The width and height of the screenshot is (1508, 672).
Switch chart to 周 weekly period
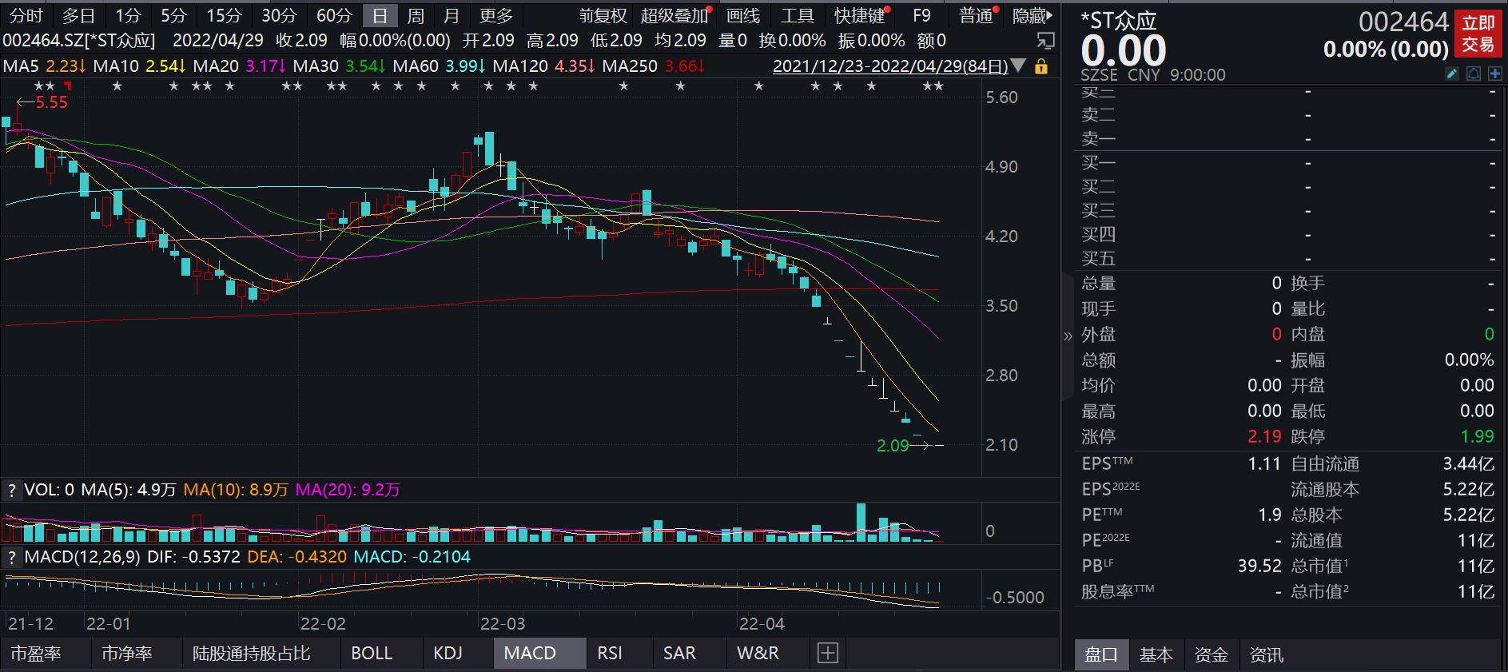coord(416,15)
